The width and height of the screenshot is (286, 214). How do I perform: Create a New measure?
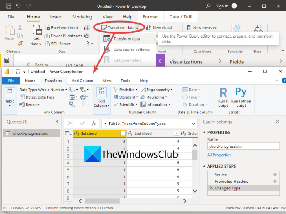[x=202, y=28]
